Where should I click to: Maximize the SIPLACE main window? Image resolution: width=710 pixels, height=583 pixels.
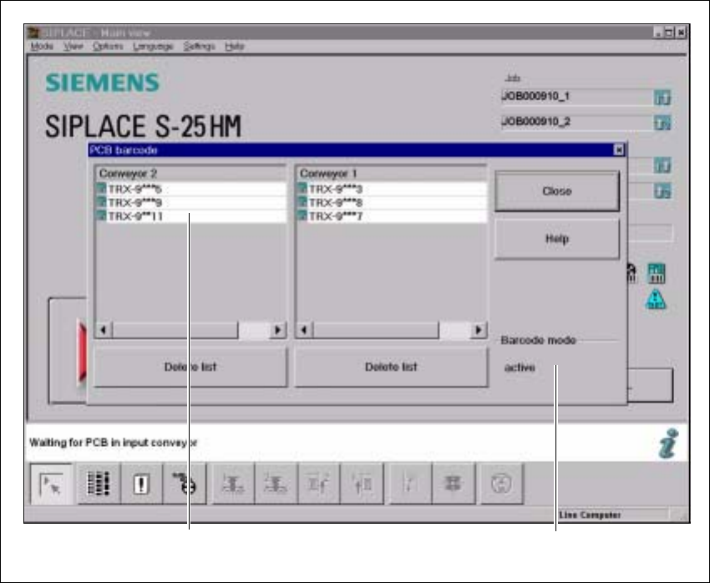[669, 33]
